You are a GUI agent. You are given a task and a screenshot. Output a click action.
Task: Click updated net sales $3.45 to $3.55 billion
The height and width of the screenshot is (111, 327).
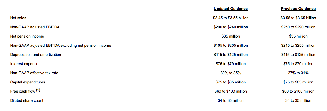click(x=231, y=18)
